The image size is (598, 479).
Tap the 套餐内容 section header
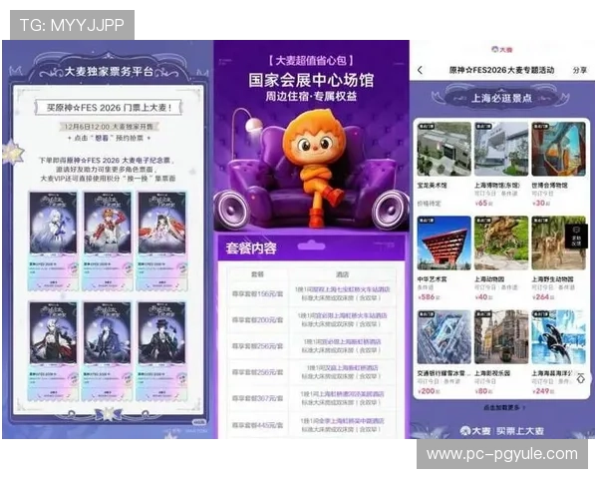point(251,248)
